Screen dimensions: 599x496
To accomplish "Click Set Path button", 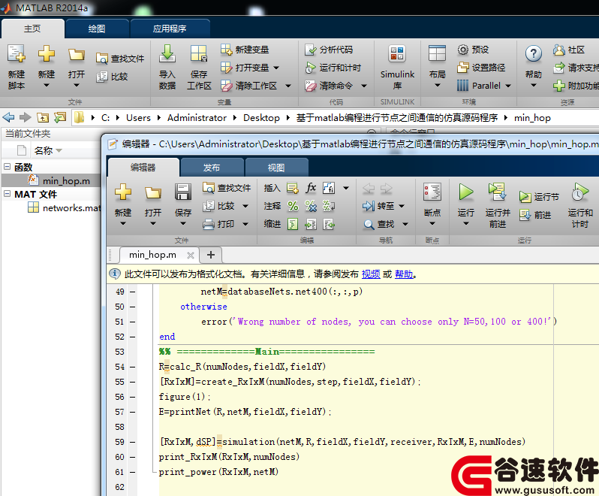I will click(481, 68).
